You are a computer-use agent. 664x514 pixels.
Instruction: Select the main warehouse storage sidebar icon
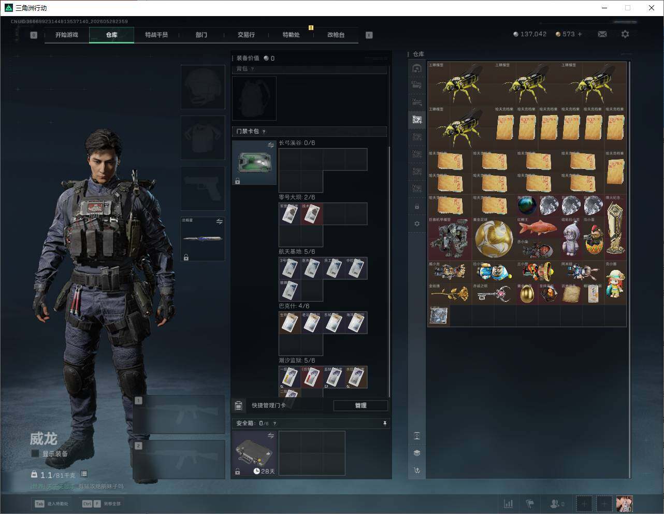pyautogui.click(x=417, y=68)
